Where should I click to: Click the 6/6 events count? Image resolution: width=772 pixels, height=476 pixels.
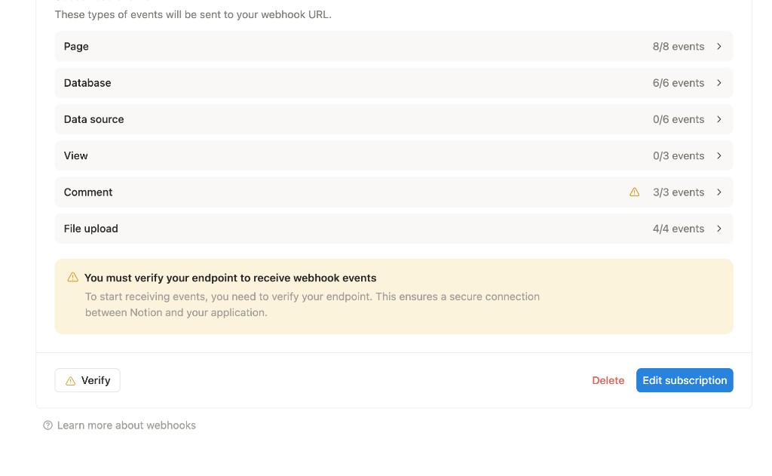click(x=679, y=83)
